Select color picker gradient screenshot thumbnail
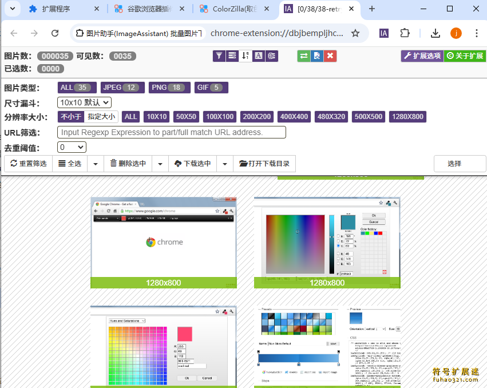 click(327, 242)
